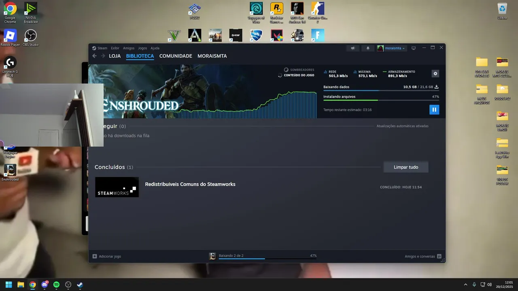The height and width of the screenshot is (291, 518).
Task: Open Discord from the taskbar
Action: pyautogui.click(x=45, y=285)
